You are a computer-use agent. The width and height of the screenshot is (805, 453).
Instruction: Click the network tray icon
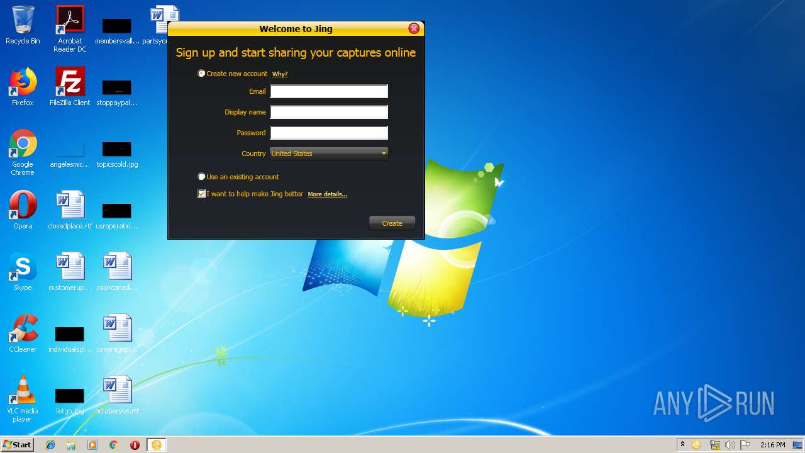[714, 445]
